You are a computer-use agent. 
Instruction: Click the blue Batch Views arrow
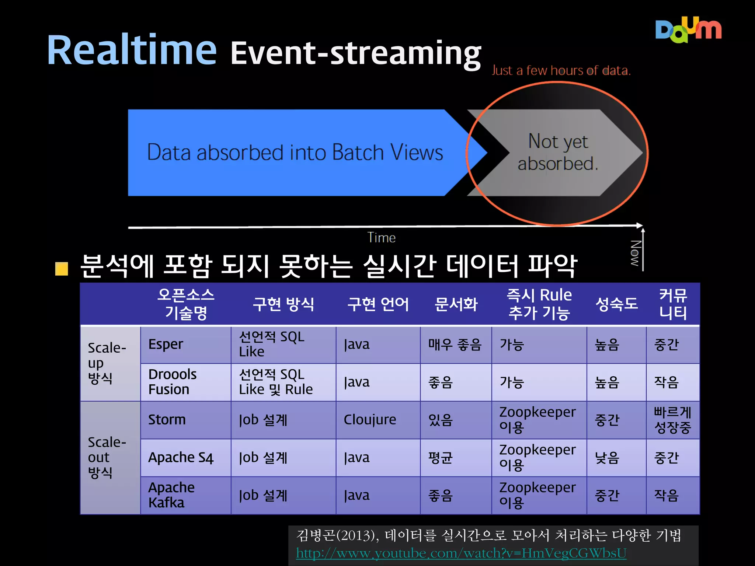pyautogui.click(x=295, y=152)
